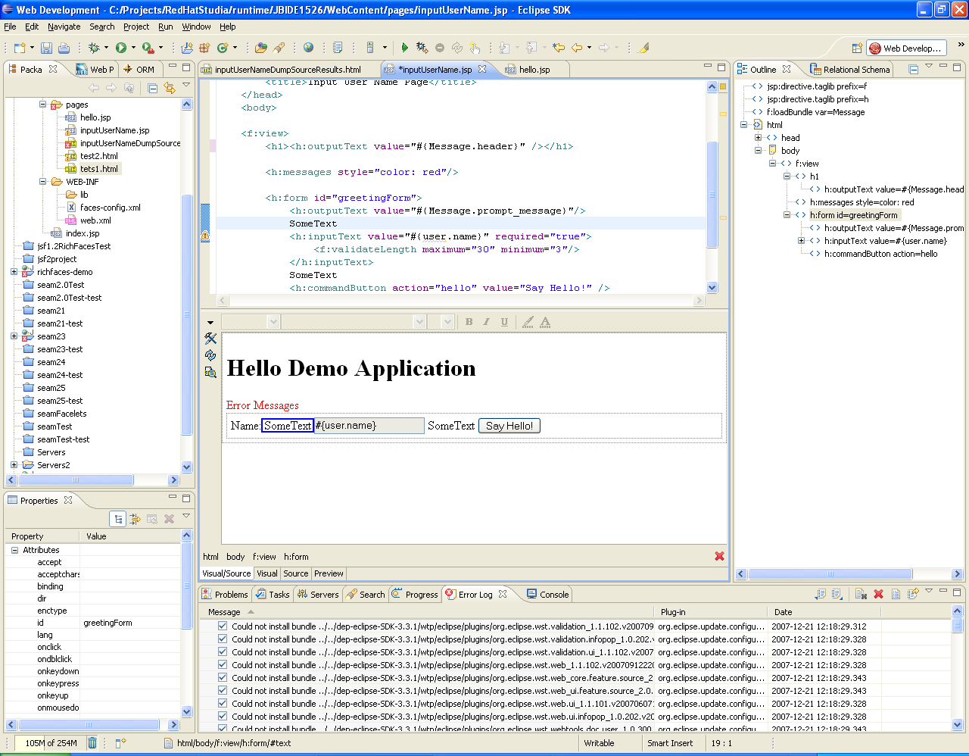969x756 pixels.
Task: Open the Navigate menu
Action: pos(64,27)
